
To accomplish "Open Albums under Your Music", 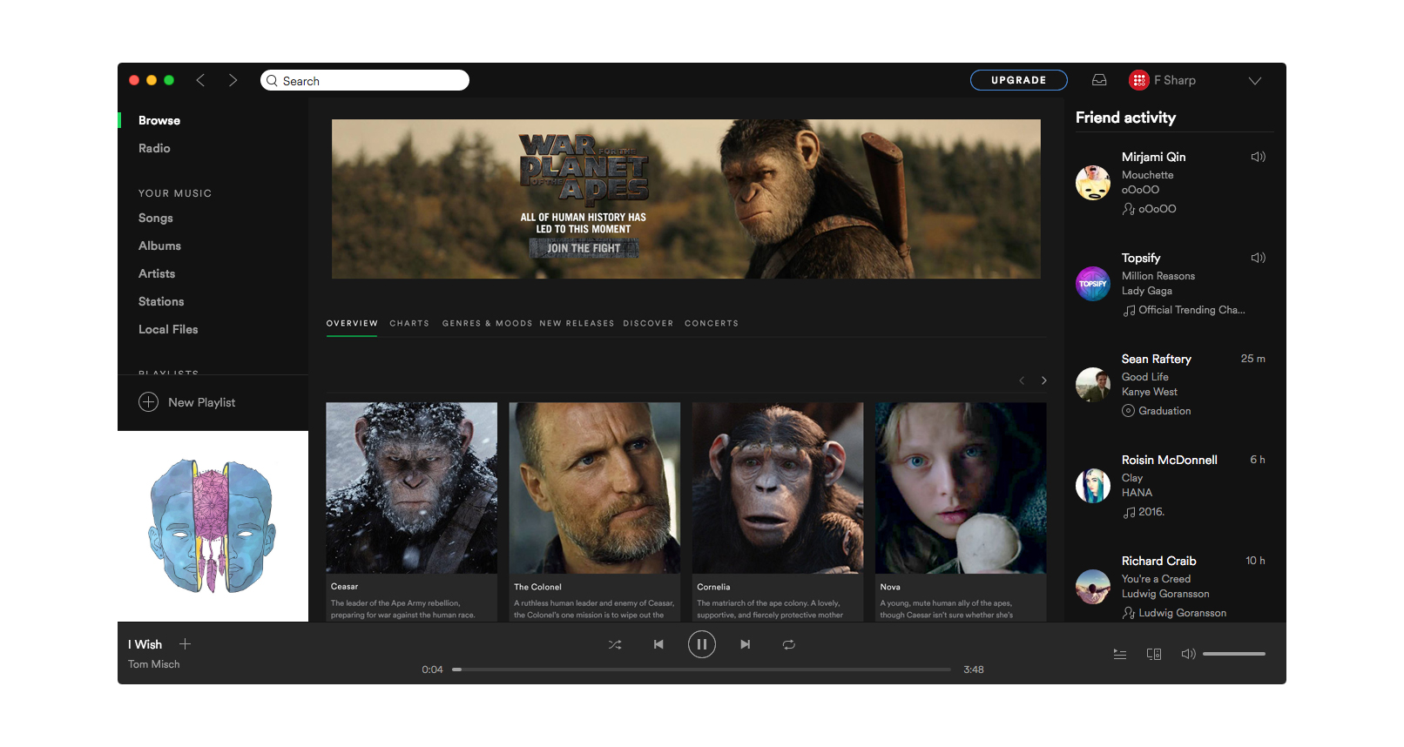I will click(x=159, y=246).
